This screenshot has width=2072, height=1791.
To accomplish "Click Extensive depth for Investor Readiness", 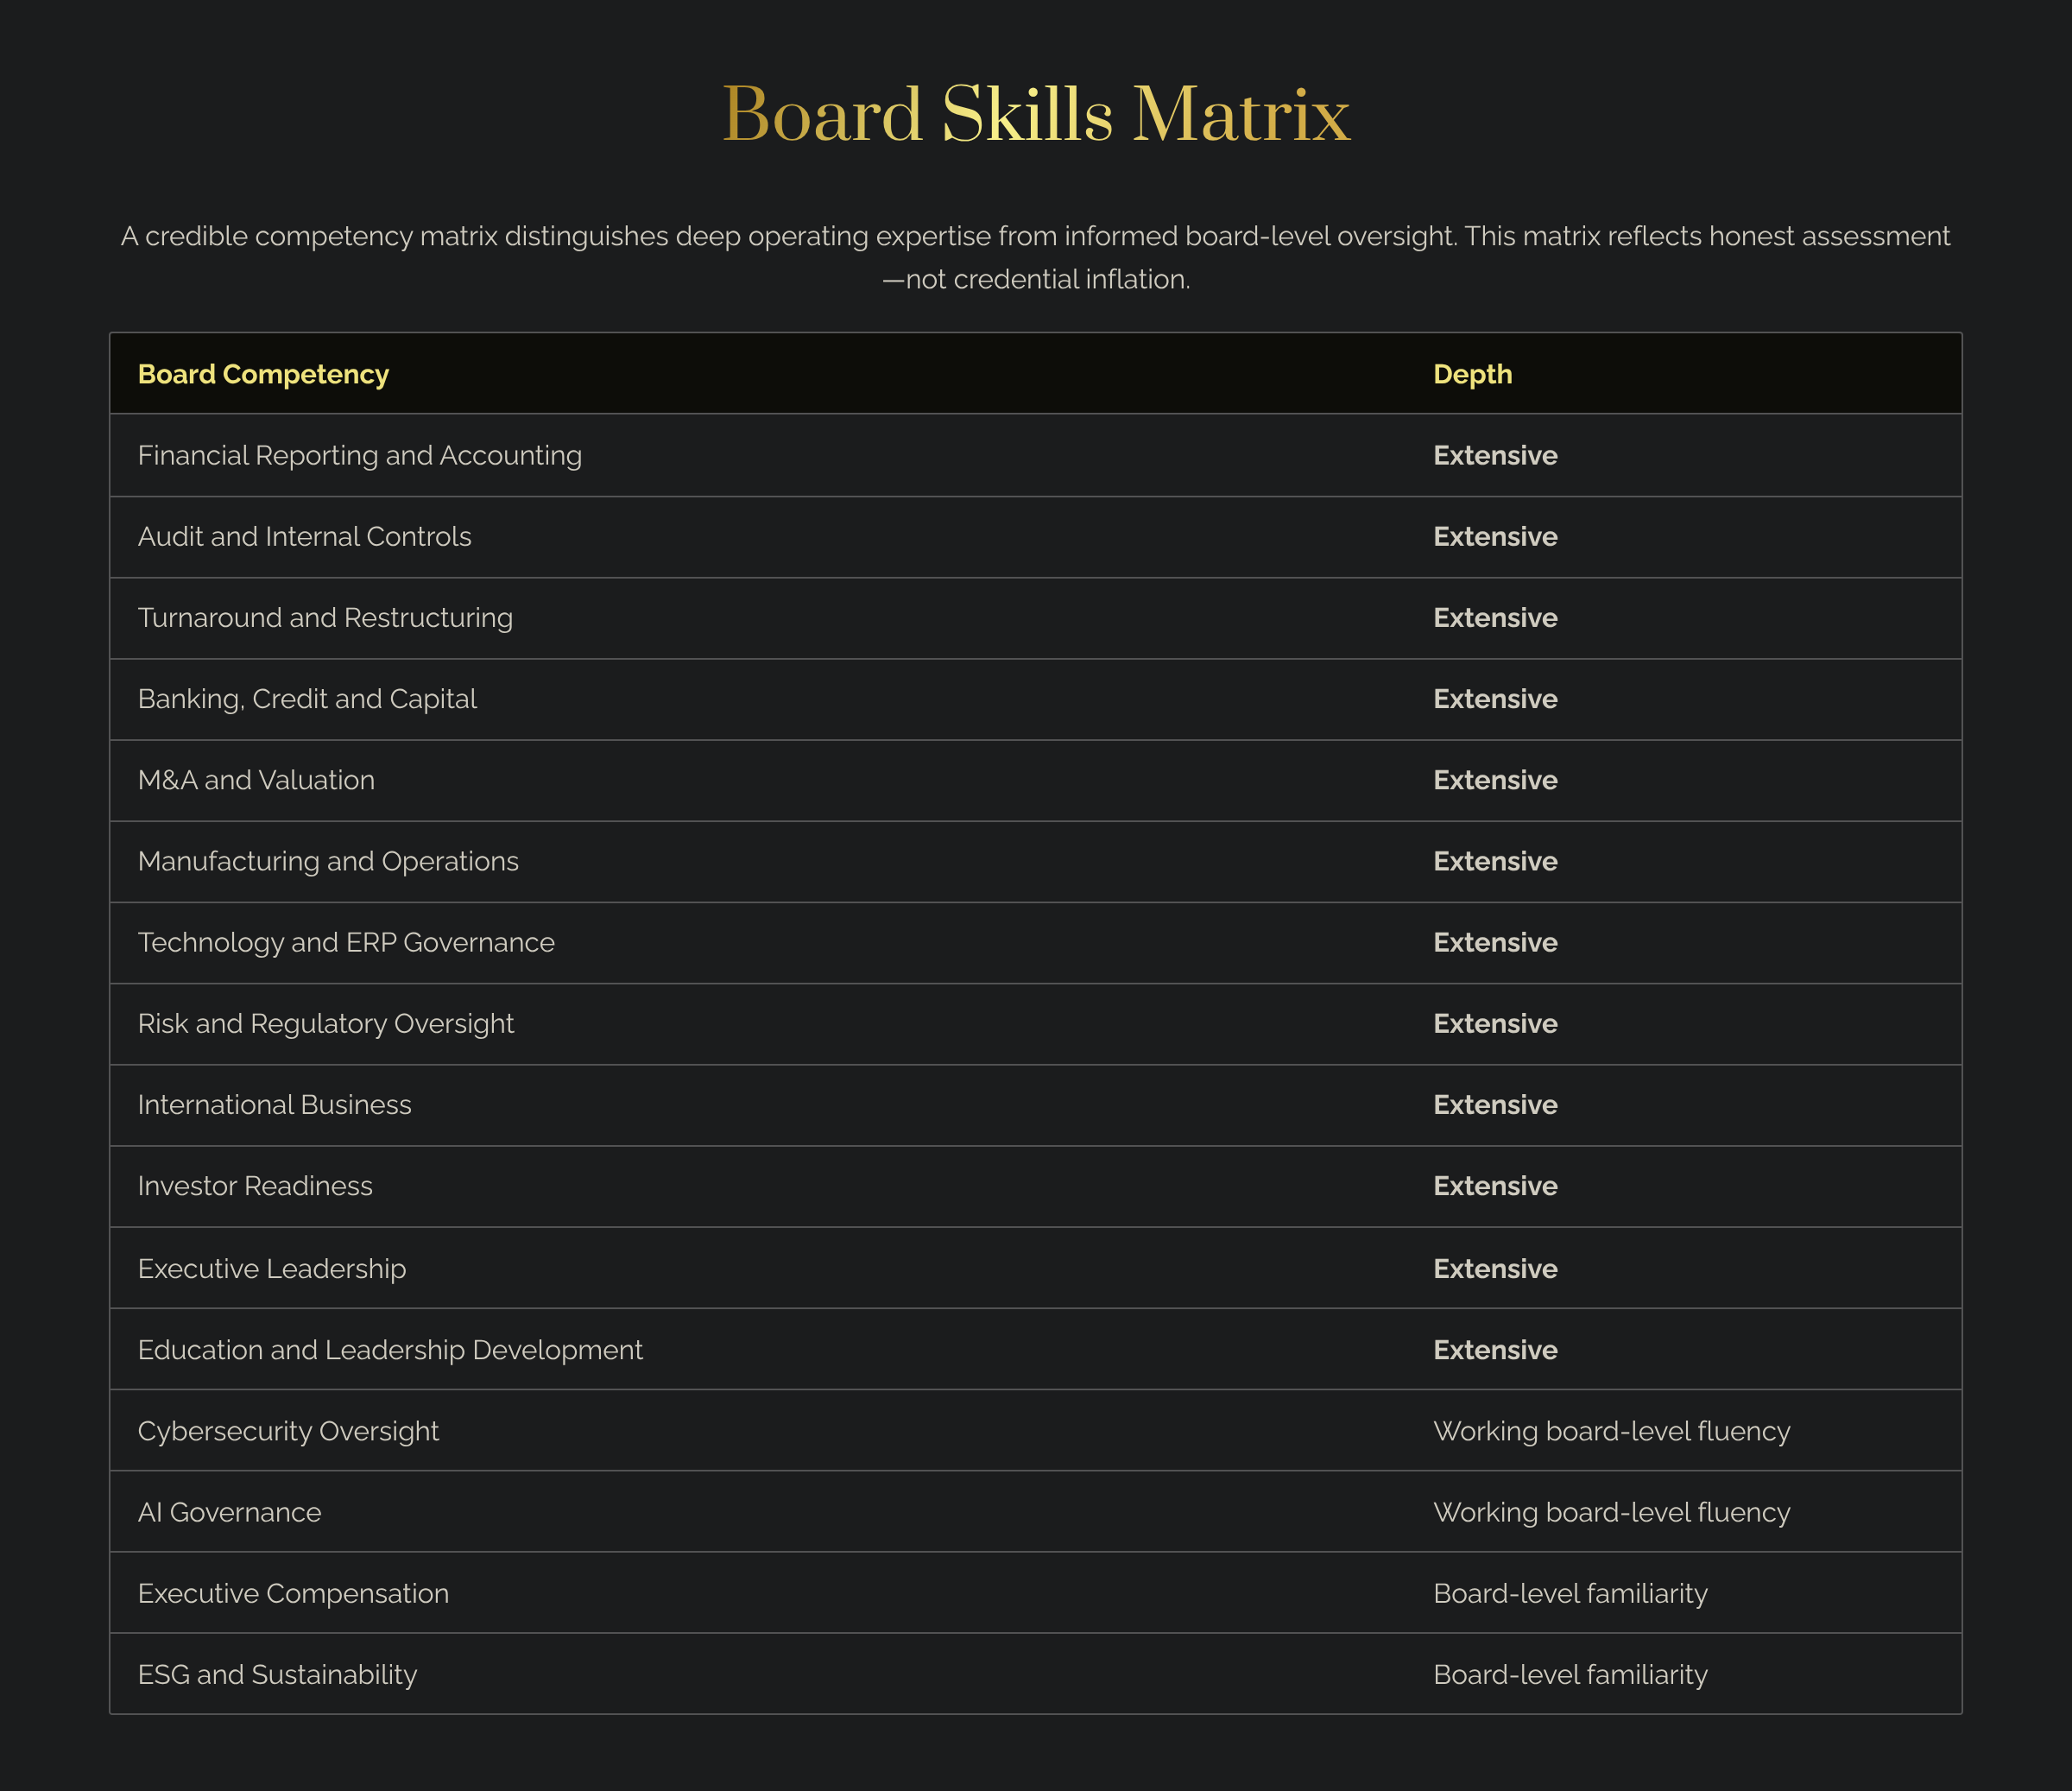I will 1495,1186.
